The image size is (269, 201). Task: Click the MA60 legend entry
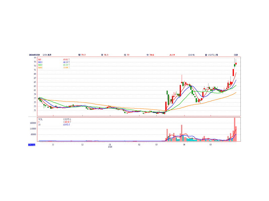click(40, 67)
